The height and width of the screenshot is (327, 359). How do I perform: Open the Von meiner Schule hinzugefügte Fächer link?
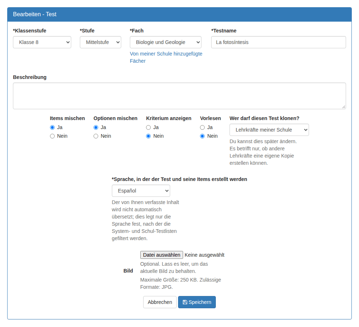[166, 57]
